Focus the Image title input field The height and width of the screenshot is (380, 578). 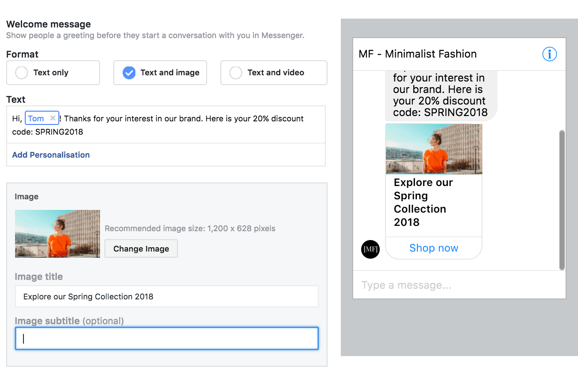pyautogui.click(x=166, y=297)
